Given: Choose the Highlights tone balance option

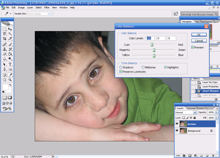Looking at the screenshot, I should (x=166, y=67).
